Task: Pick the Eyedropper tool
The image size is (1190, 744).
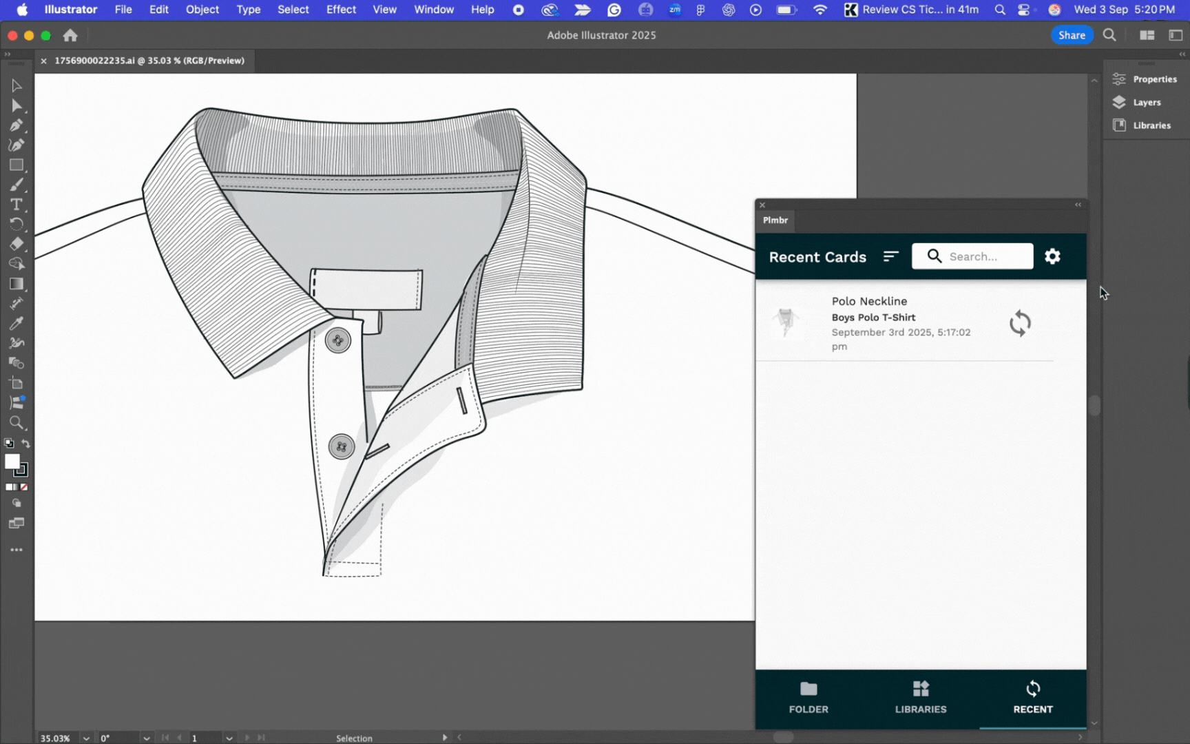Action: pos(17,322)
